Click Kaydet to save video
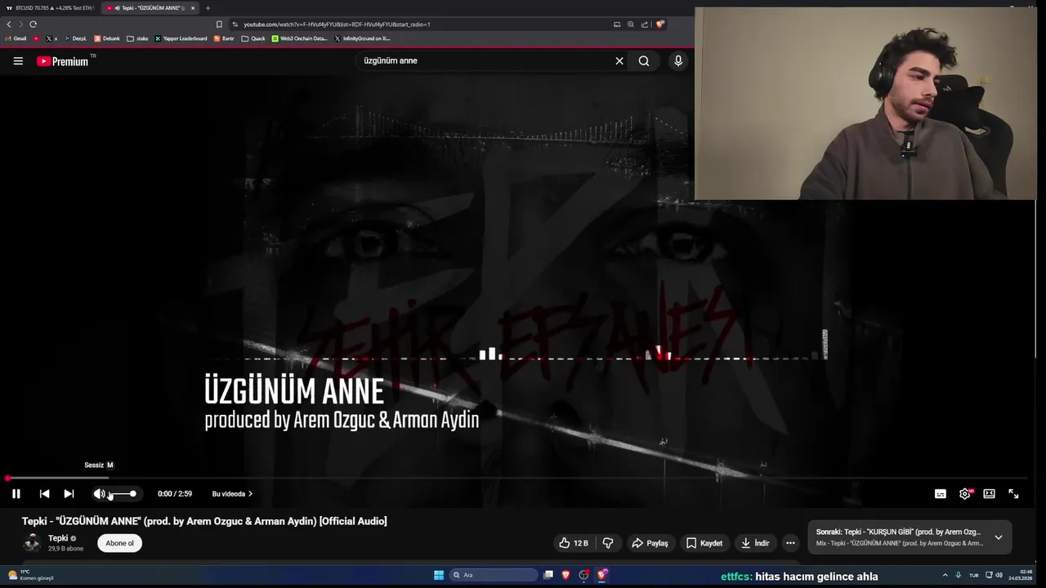The width and height of the screenshot is (1046, 588). (x=704, y=543)
